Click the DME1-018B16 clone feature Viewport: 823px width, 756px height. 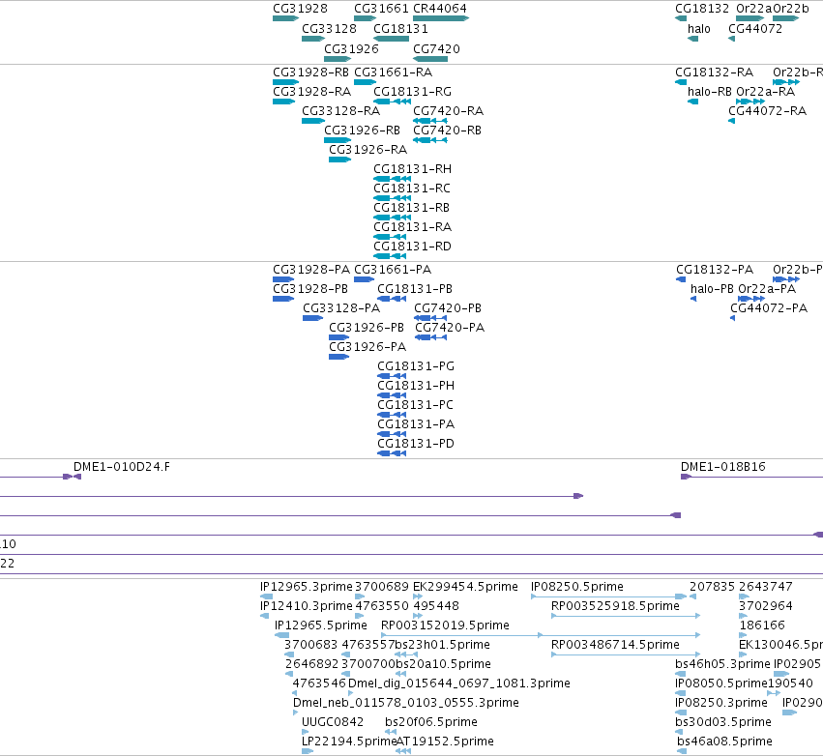pos(751,477)
